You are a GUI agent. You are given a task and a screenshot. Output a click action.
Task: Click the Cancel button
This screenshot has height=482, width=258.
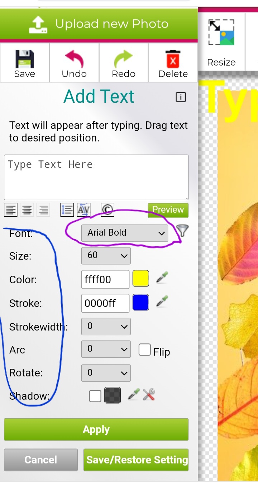[41, 460]
